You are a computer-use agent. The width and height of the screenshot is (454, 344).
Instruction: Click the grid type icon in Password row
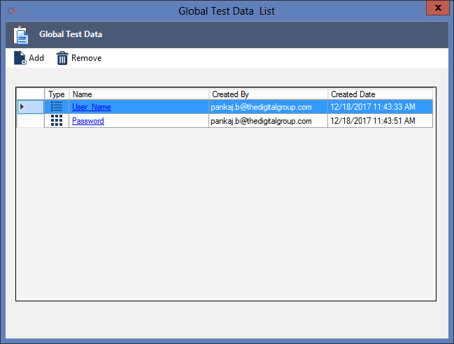[57, 120]
